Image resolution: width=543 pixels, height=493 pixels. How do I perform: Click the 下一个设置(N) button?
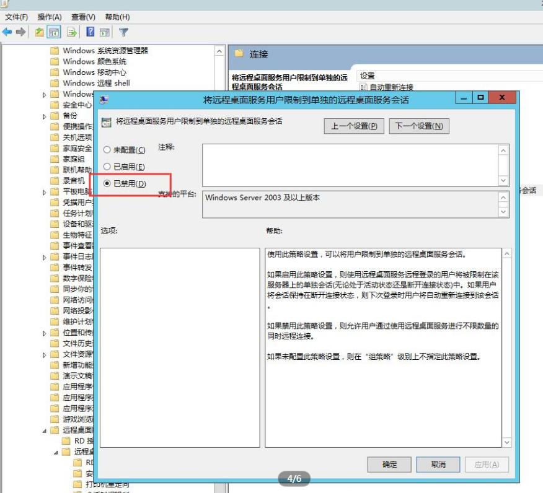point(419,126)
